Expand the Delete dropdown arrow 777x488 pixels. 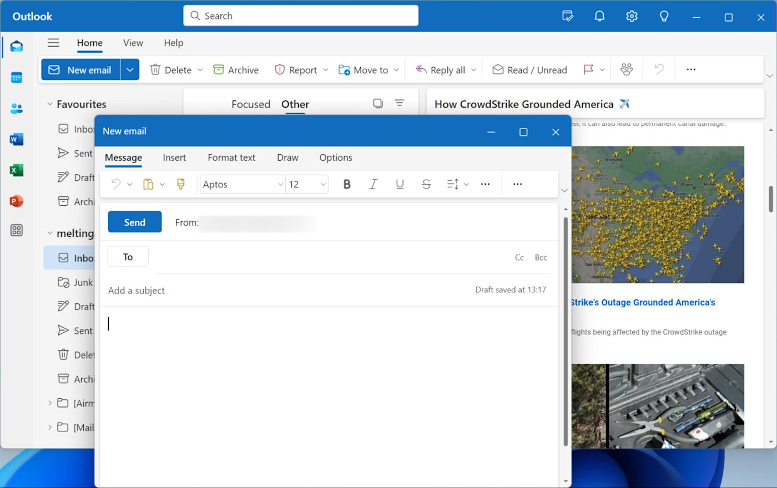coord(200,70)
